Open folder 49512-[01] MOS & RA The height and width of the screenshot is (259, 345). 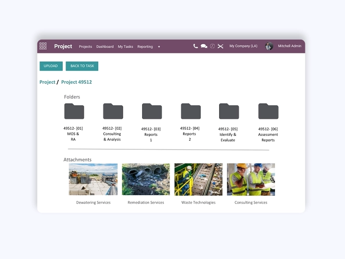pos(74,111)
